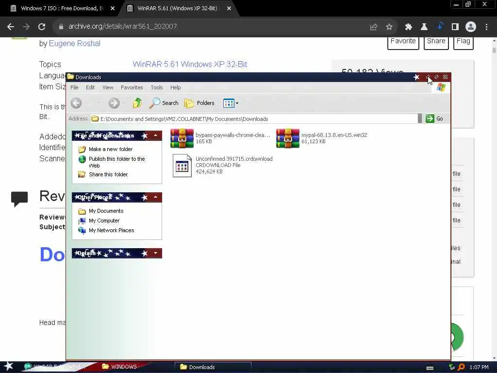Click the Back arrow in Downloads explorer toolbar
The width and height of the screenshot is (497, 373).
76,103
